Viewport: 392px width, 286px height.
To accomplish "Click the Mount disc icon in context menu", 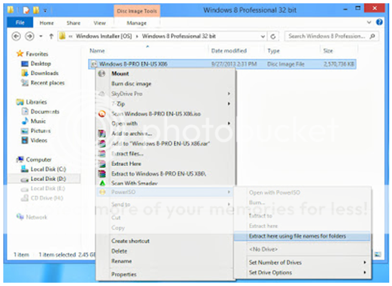I will [102, 73].
